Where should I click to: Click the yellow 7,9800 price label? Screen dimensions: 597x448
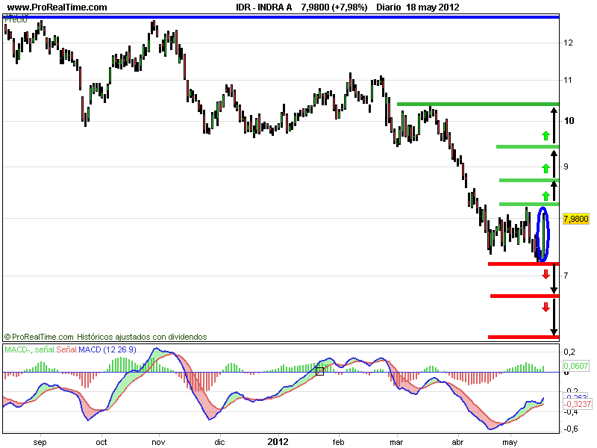pyautogui.click(x=575, y=219)
